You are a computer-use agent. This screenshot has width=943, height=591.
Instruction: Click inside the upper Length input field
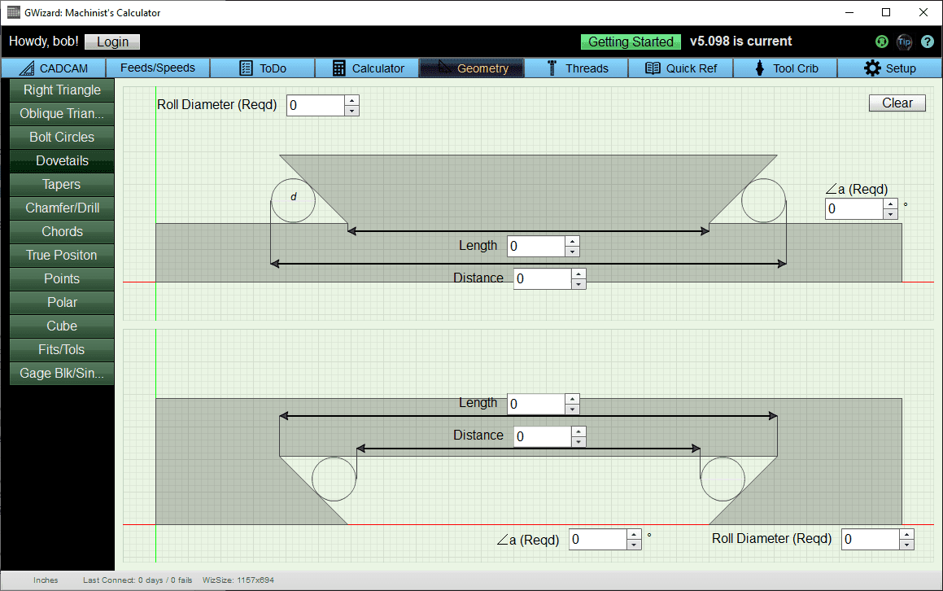coord(538,245)
